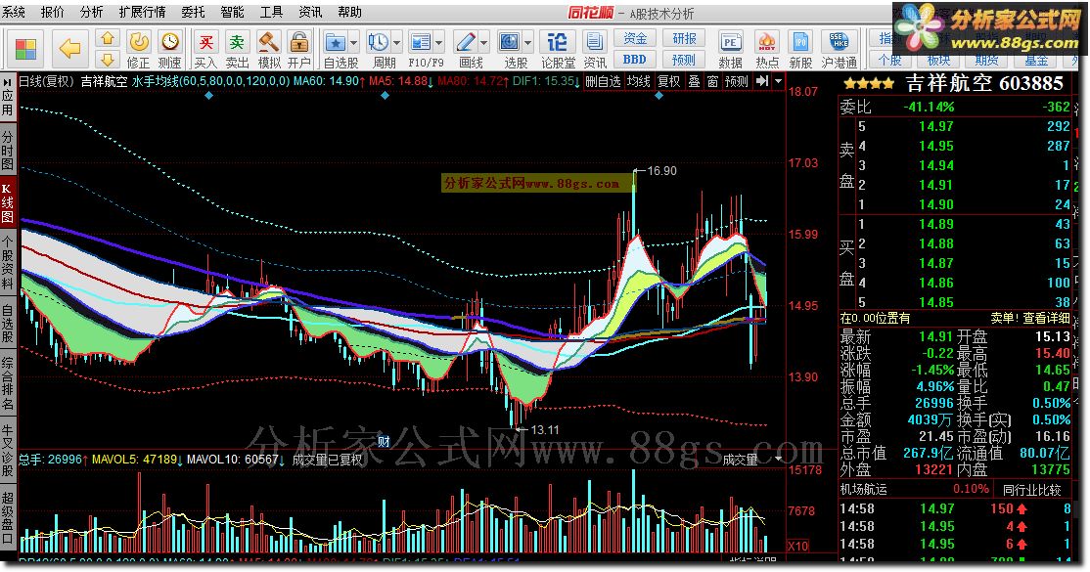Open the 委托 menu

click(x=194, y=12)
